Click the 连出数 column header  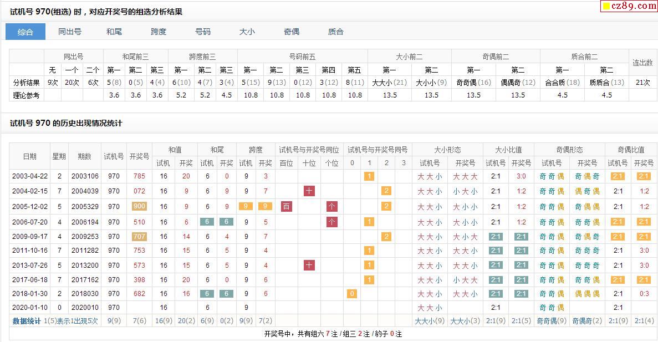coord(642,63)
